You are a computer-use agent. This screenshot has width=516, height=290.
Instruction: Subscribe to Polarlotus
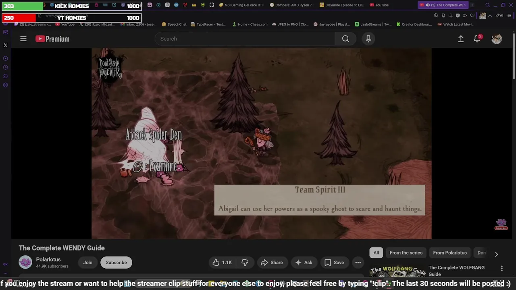116,263
